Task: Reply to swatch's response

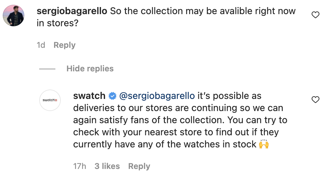Action: (139, 166)
